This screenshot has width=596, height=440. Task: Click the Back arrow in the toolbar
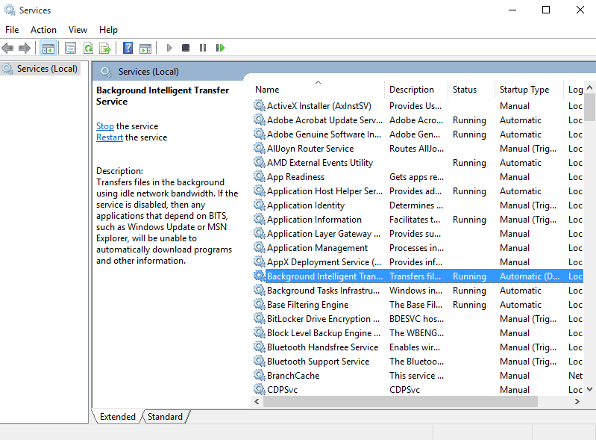coord(8,48)
